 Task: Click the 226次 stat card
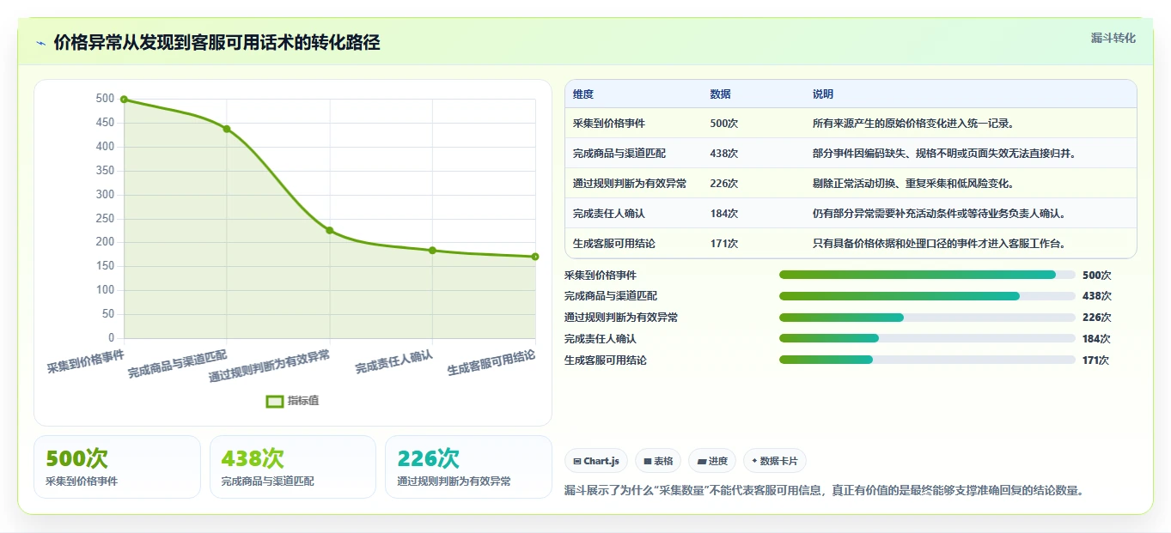468,467
